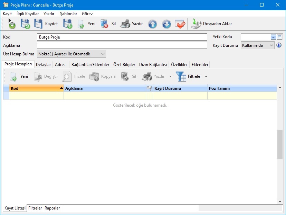Click the save and refresh icon
The height and width of the screenshot is (215, 286).
pyautogui.click(x=25, y=24)
